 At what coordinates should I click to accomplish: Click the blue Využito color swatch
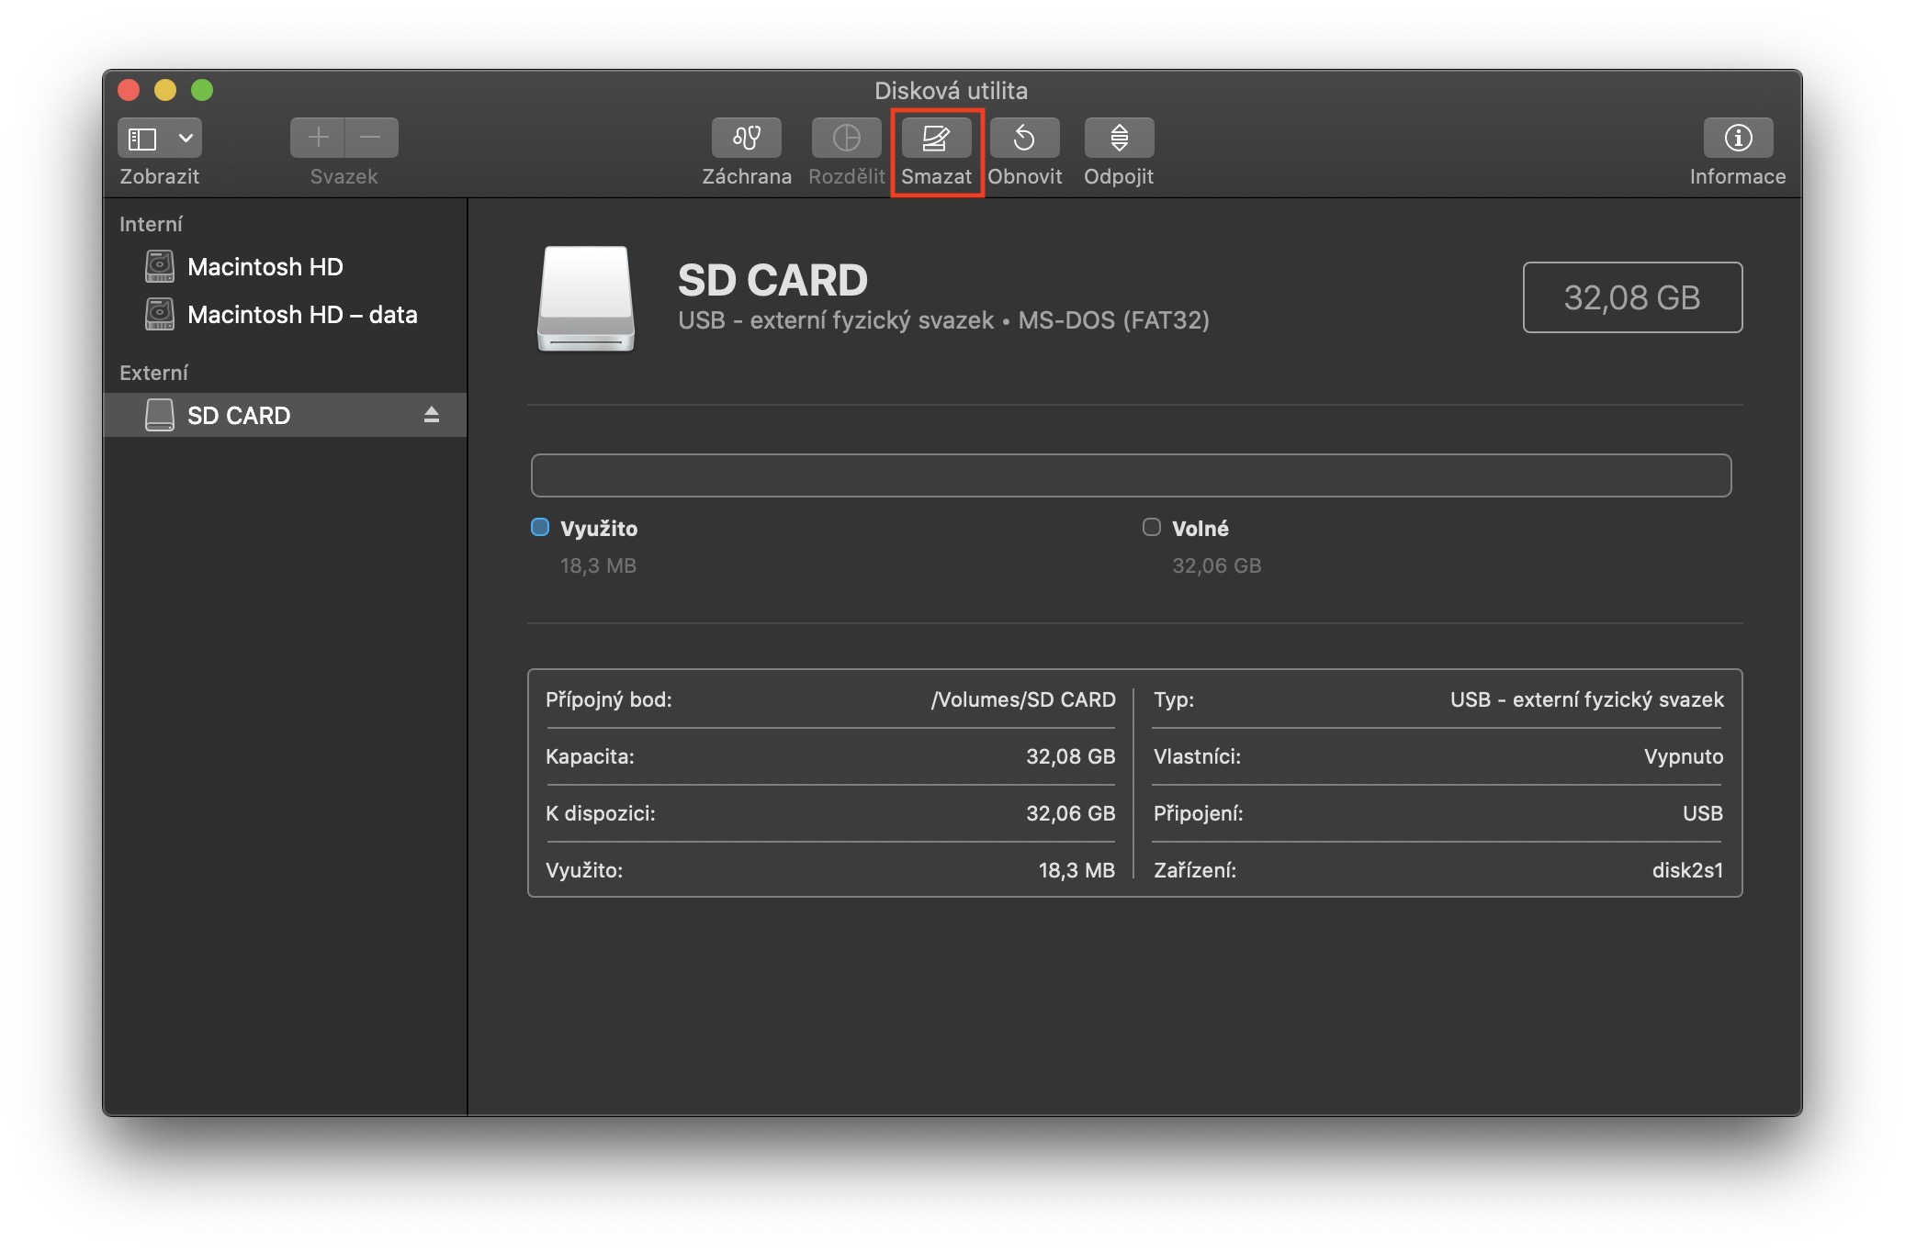point(540,527)
